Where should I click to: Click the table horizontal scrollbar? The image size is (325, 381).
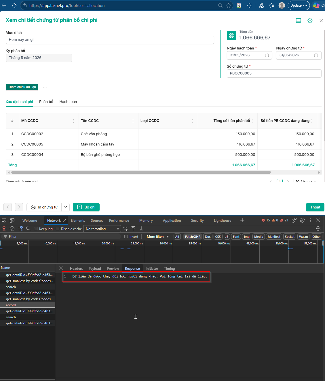click(141, 173)
